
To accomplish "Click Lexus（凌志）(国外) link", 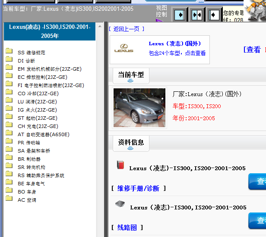I will [x=175, y=44].
